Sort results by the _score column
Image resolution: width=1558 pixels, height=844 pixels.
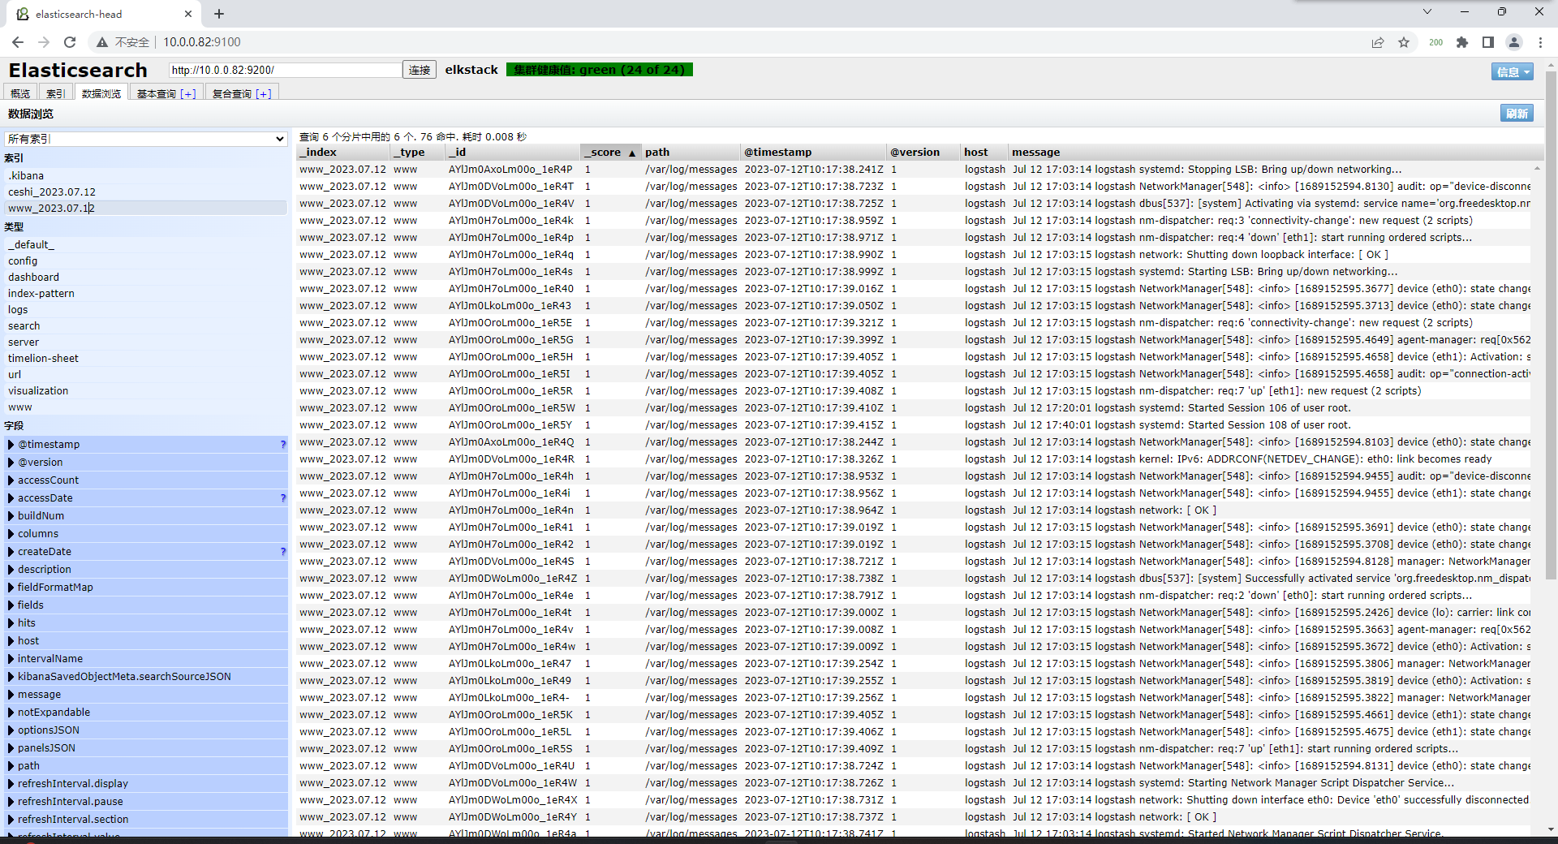[x=610, y=152]
